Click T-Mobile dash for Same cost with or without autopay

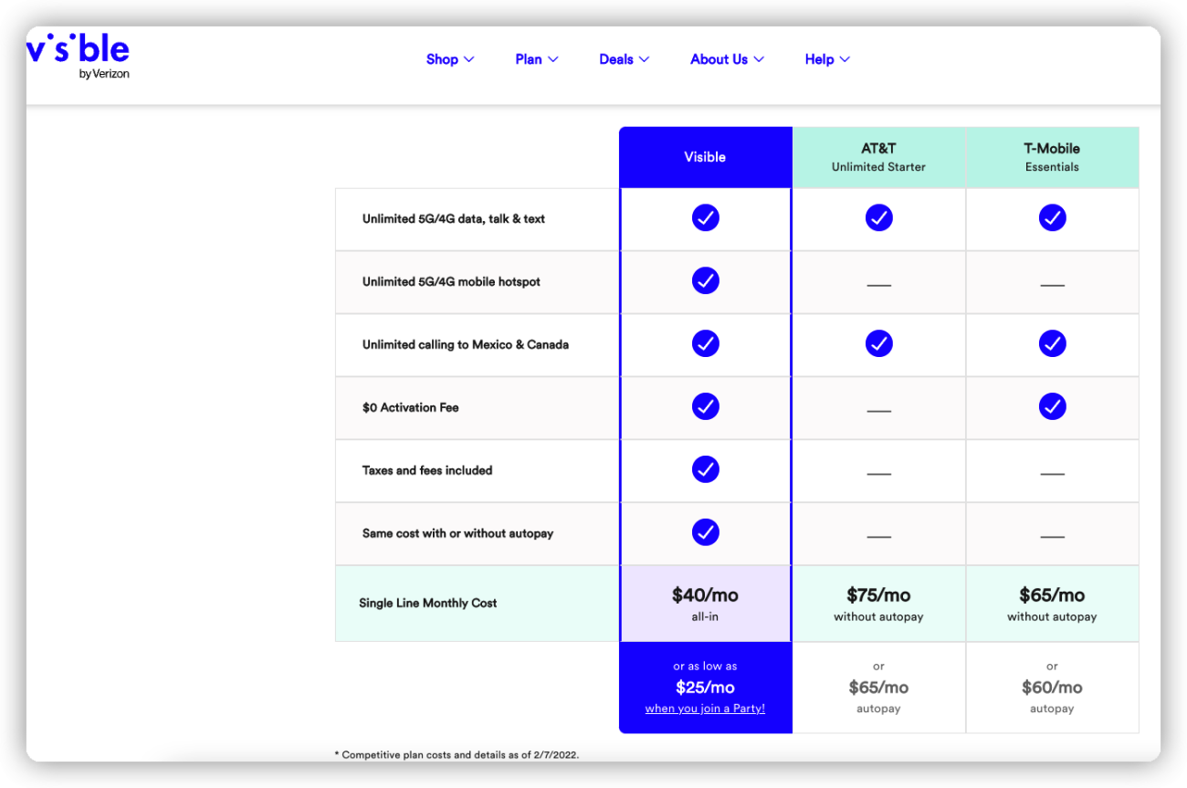click(x=1052, y=537)
